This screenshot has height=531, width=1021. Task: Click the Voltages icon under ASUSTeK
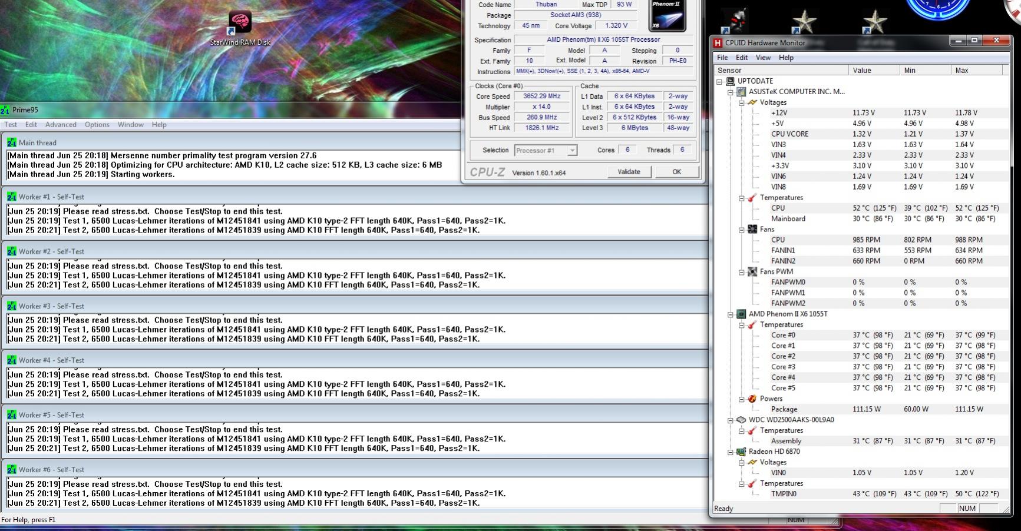tap(752, 102)
